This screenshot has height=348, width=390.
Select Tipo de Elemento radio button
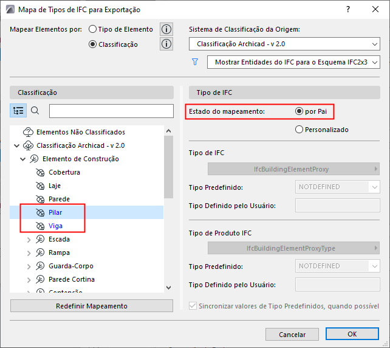(92, 29)
